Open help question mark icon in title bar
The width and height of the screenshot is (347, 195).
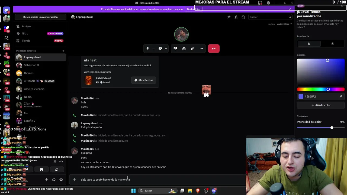tap(268, 3)
